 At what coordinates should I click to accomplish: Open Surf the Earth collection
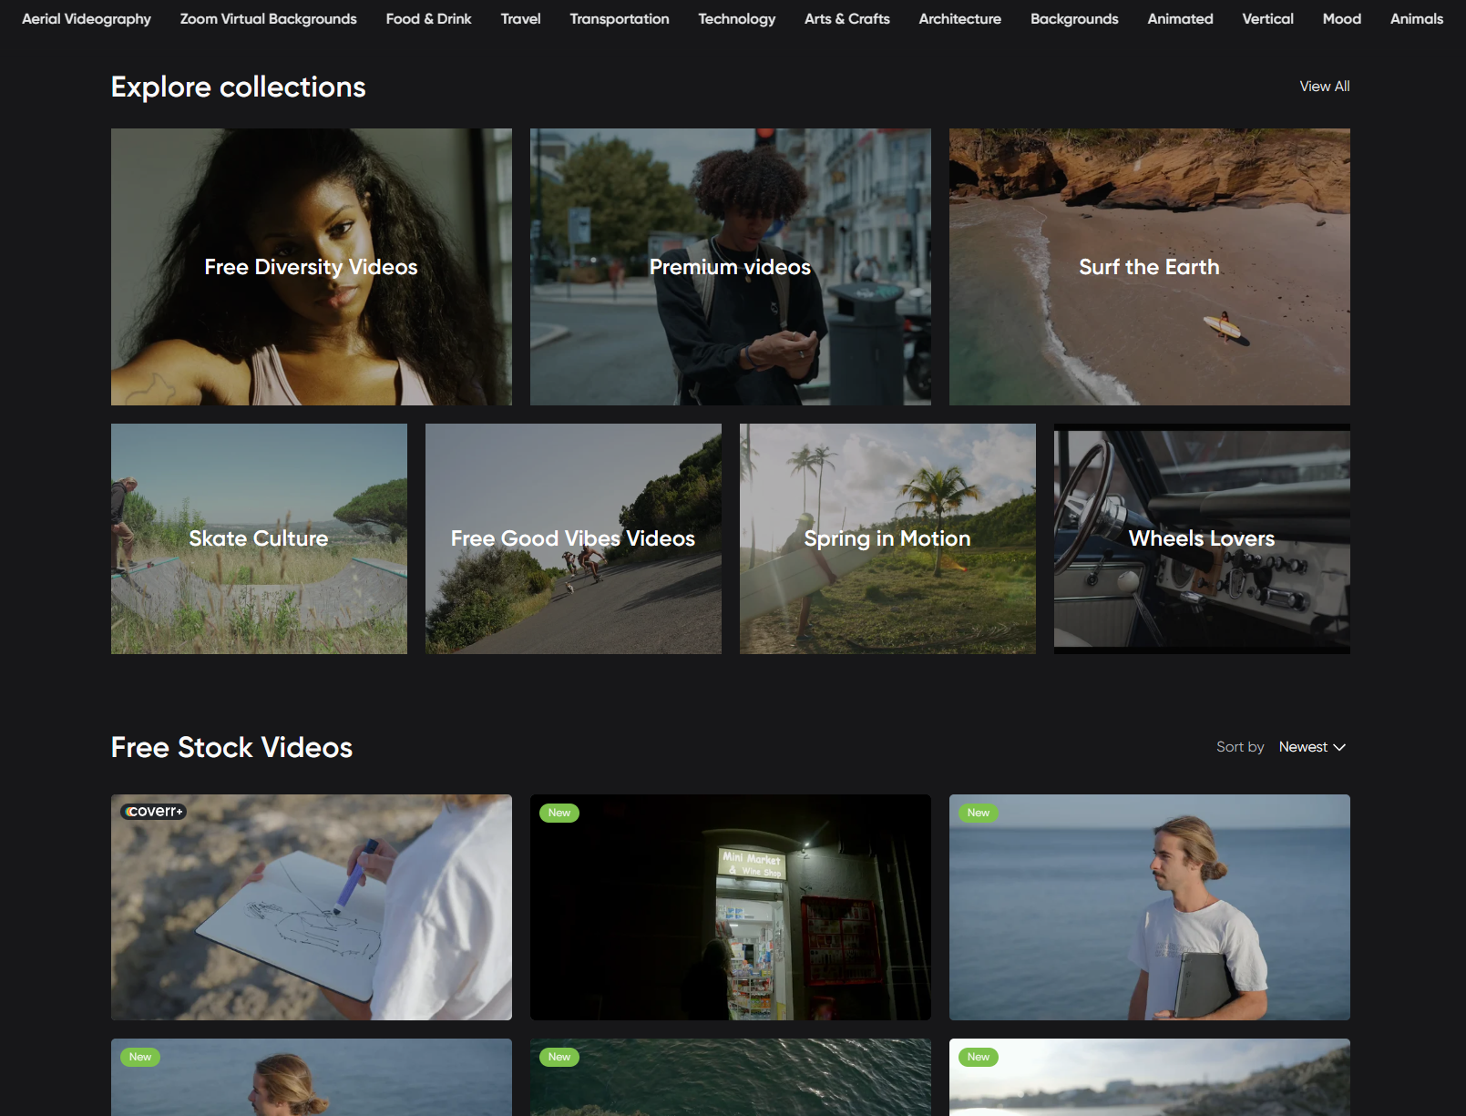click(x=1150, y=267)
